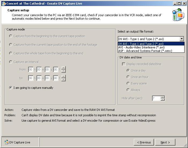The width and height of the screenshot is (188, 148).
Task: Increase the 'to' time with up spinner
Action: coord(63,76)
